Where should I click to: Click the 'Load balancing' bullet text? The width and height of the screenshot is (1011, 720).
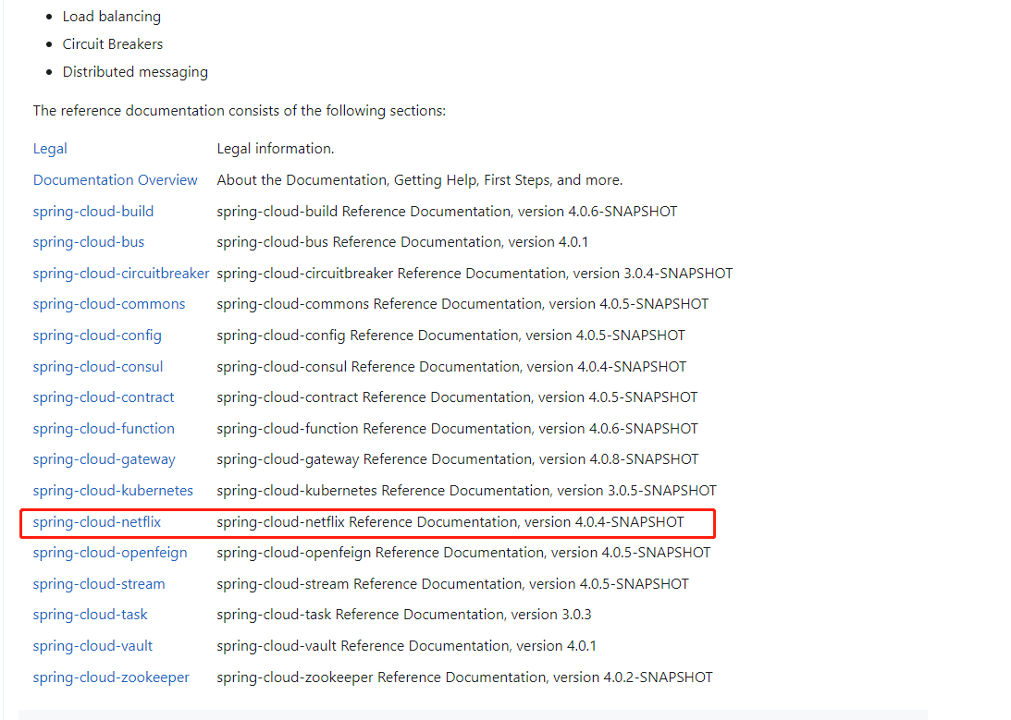pyautogui.click(x=112, y=17)
